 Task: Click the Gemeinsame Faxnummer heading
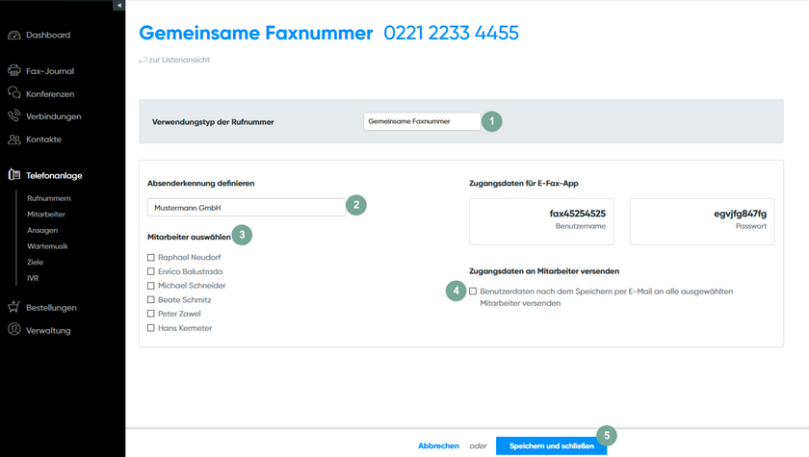pyautogui.click(x=256, y=33)
